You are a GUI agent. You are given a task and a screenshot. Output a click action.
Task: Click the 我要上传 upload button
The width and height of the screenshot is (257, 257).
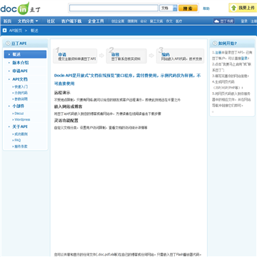[243, 8]
